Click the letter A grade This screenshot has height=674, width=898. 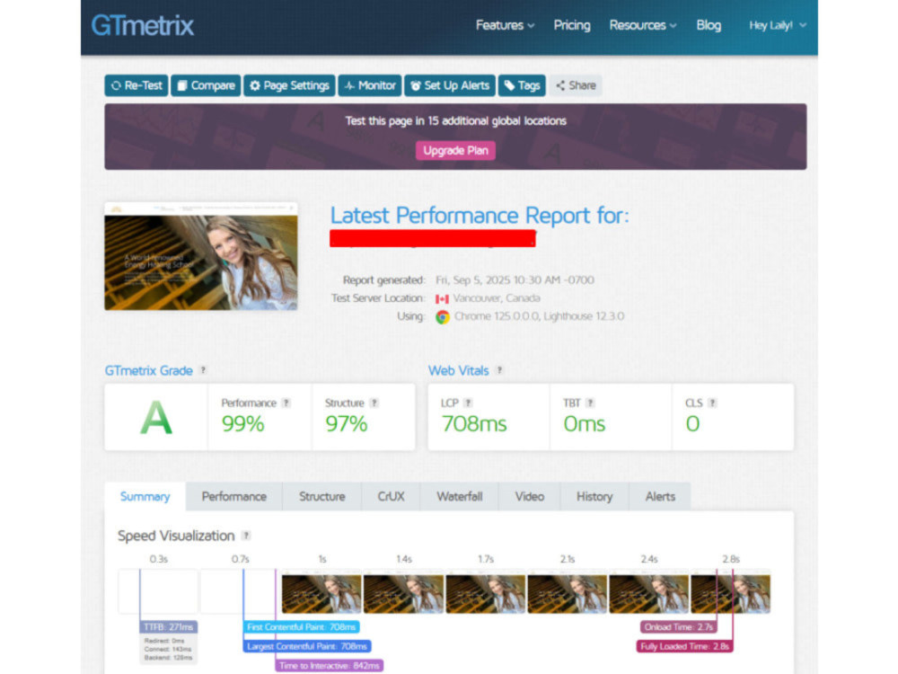[x=155, y=418]
